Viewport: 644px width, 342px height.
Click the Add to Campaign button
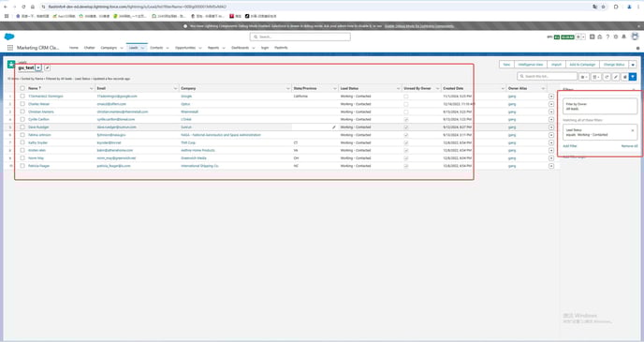582,65
